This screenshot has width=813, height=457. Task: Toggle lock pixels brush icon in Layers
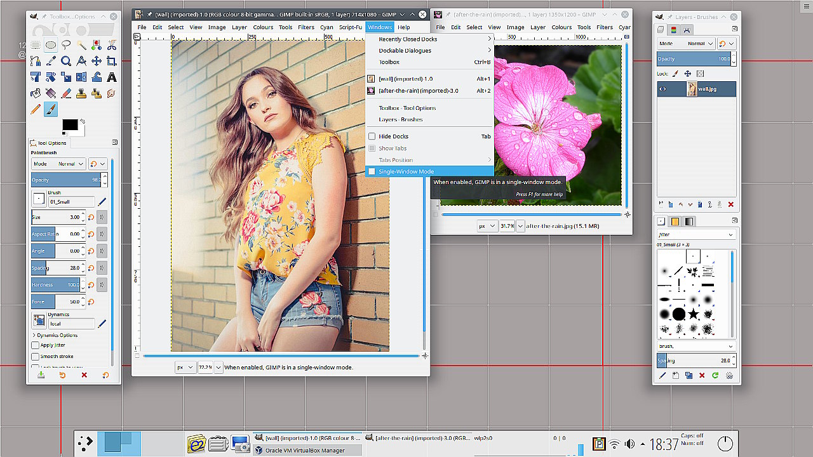[x=676, y=74]
